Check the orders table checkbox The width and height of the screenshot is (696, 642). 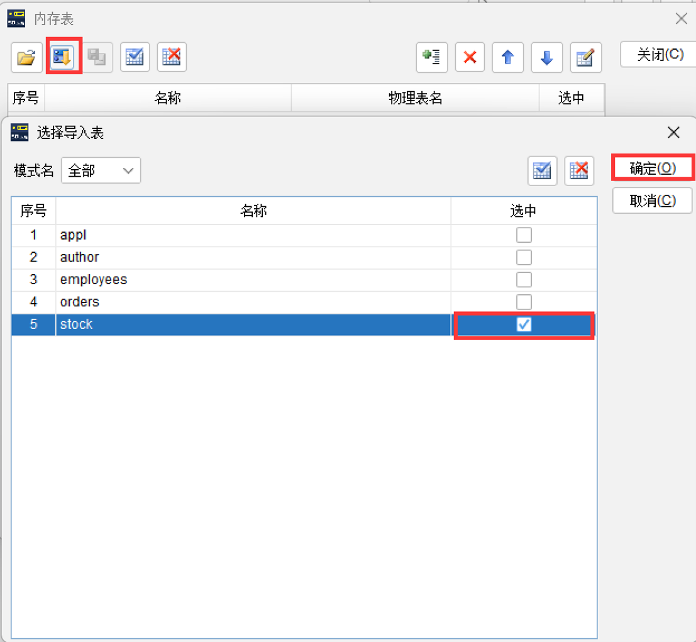524,302
